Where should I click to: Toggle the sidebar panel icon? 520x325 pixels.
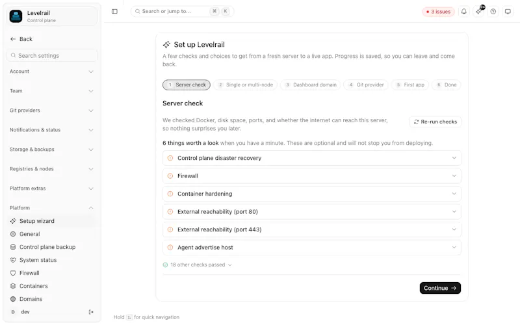coord(114,11)
